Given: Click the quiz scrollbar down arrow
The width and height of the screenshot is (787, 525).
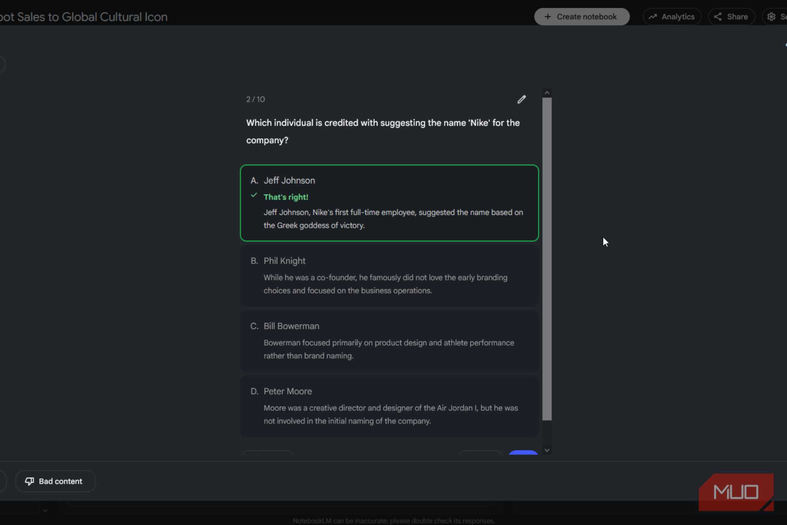Looking at the screenshot, I should coord(547,450).
